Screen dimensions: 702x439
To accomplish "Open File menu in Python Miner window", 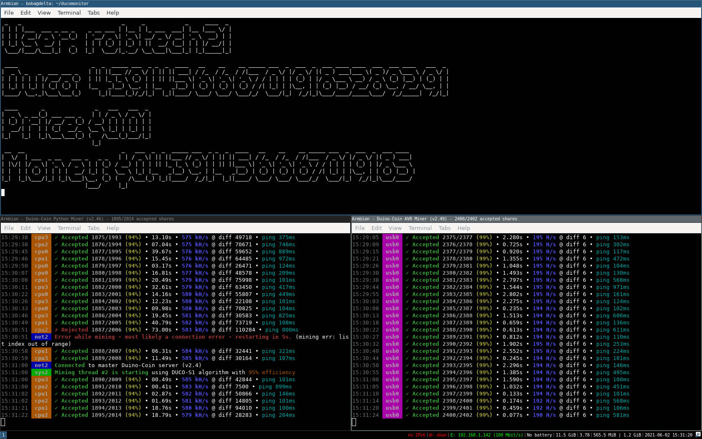I will coord(9,228).
